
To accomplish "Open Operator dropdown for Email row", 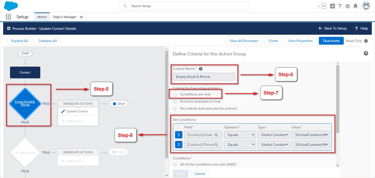I will click(240, 135).
